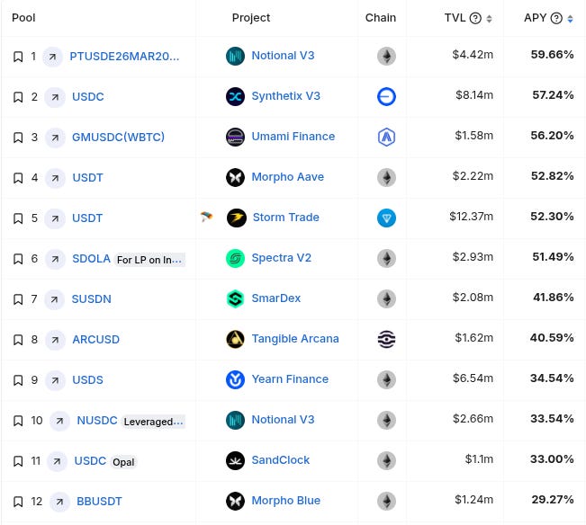Open external link arrow for ARCUSD
This screenshot has height=525, width=586.
[x=55, y=340]
